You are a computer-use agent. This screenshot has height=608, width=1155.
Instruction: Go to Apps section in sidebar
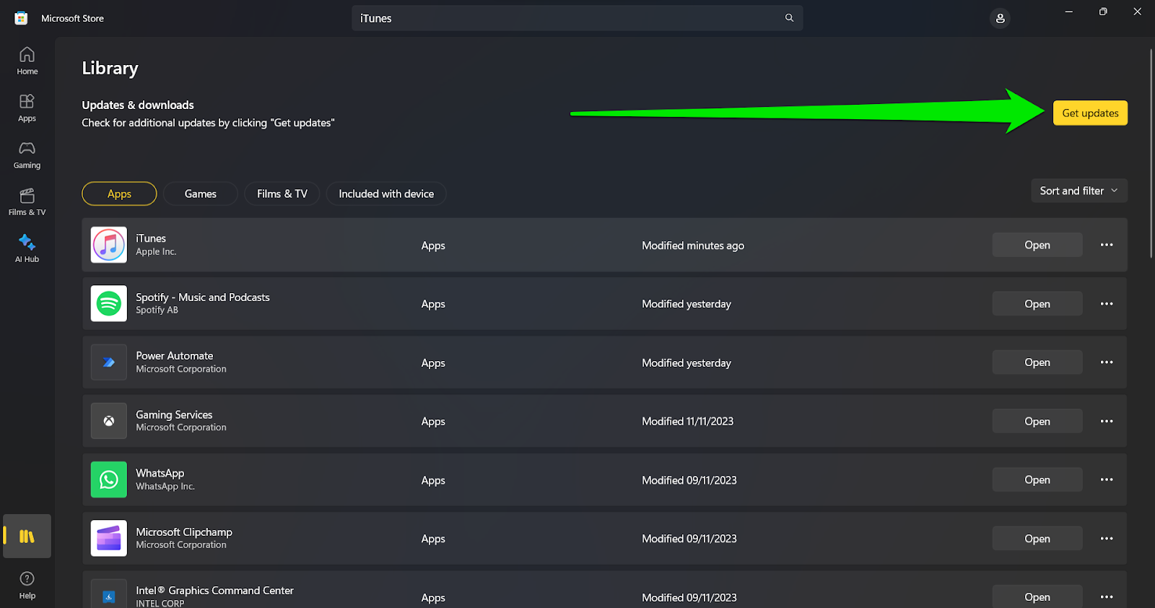[x=27, y=108]
